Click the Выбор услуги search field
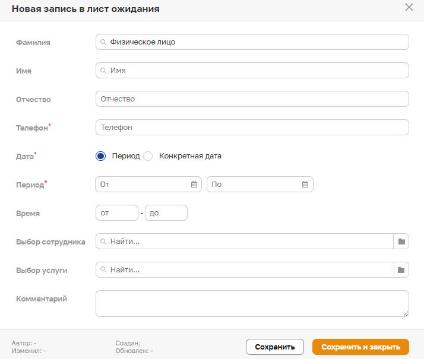 (x=249, y=270)
